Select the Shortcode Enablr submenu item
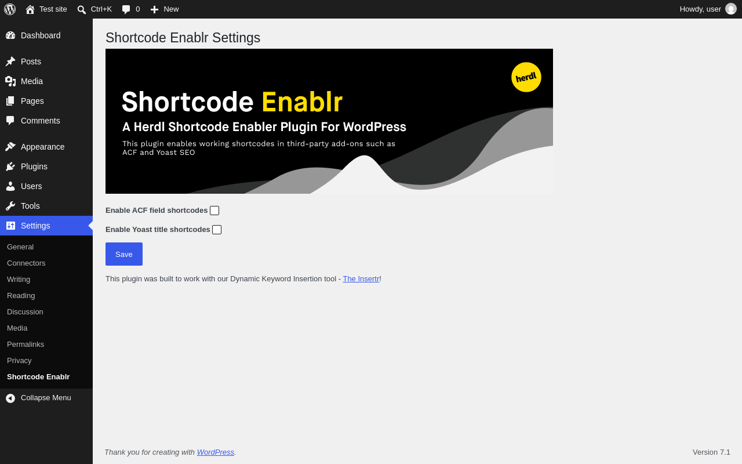 pos(38,376)
